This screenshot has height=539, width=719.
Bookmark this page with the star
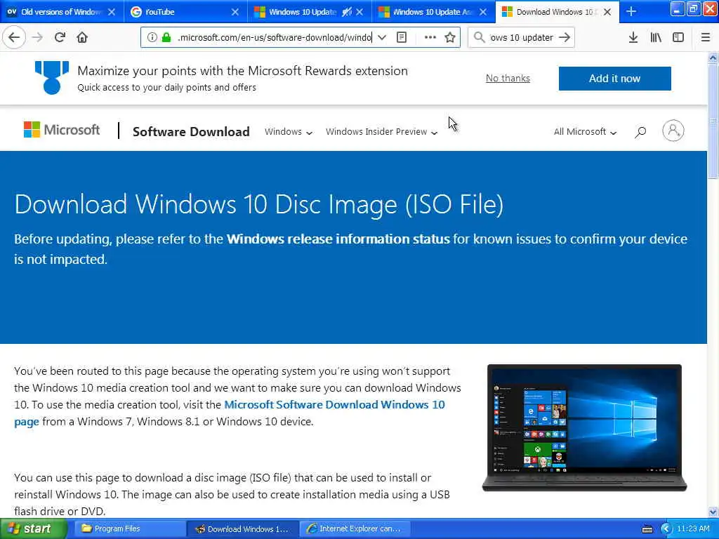point(450,37)
